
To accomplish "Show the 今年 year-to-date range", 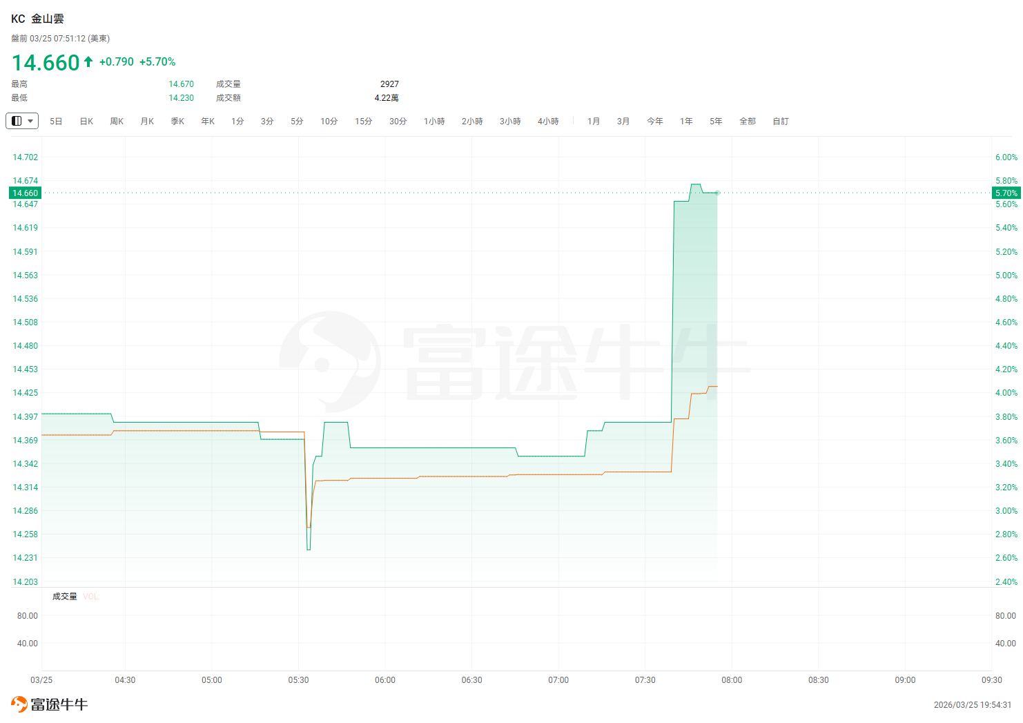I will point(654,122).
